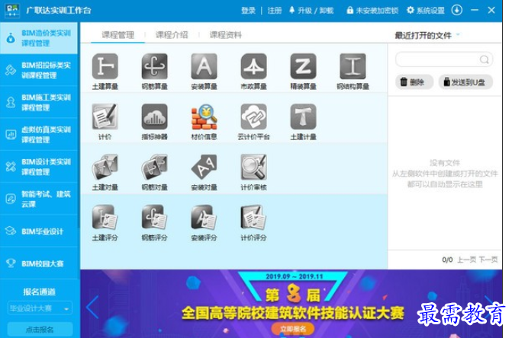Open the 安装对量 icon

point(204,167)
